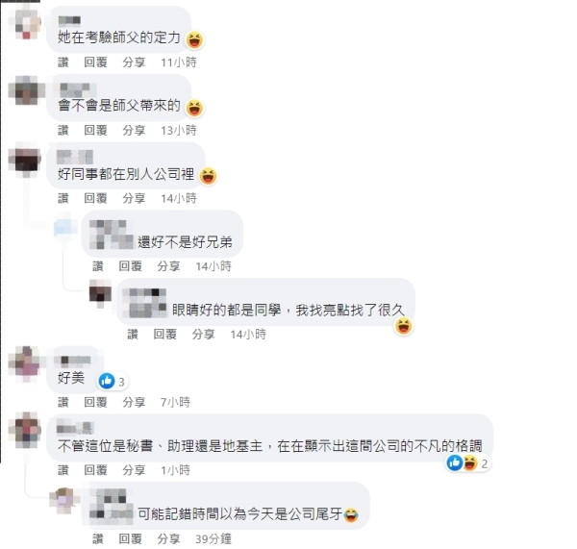577x549 pixels.
Task: Open the 39分鐘 timestamp on the last reply
Action: [213, 539]
